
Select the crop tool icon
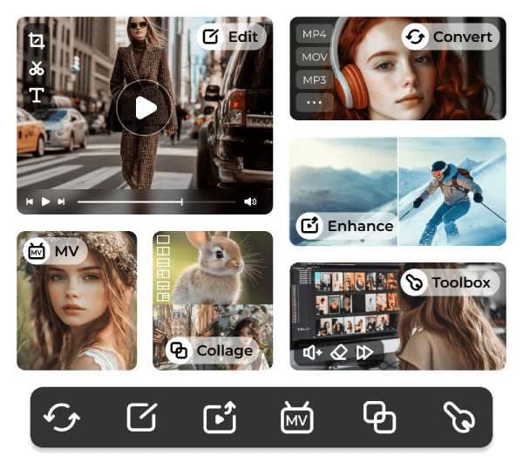click(x=37, y=41)
